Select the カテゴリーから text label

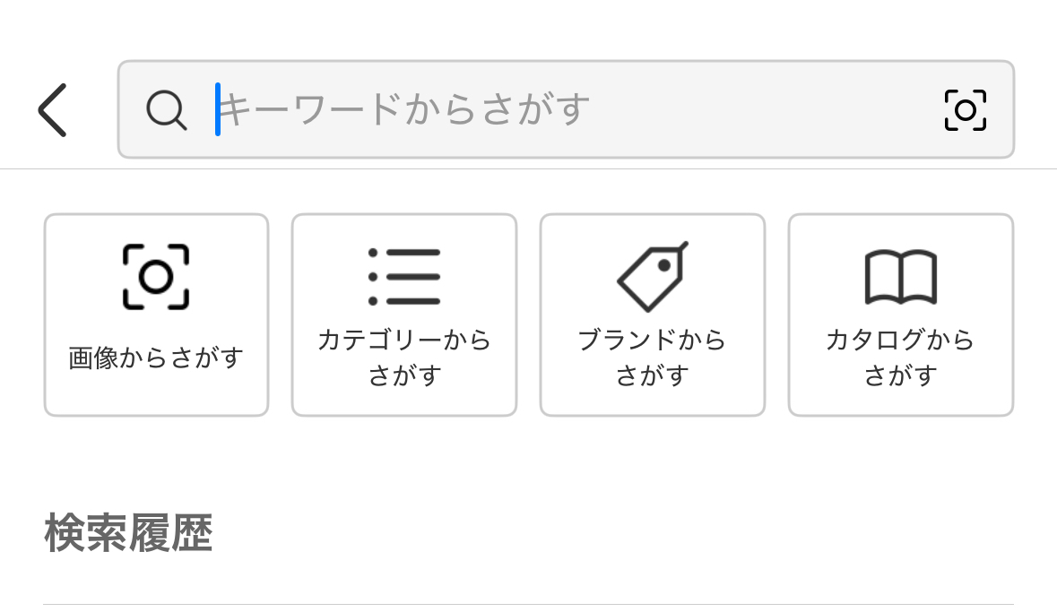pos(404,340)
